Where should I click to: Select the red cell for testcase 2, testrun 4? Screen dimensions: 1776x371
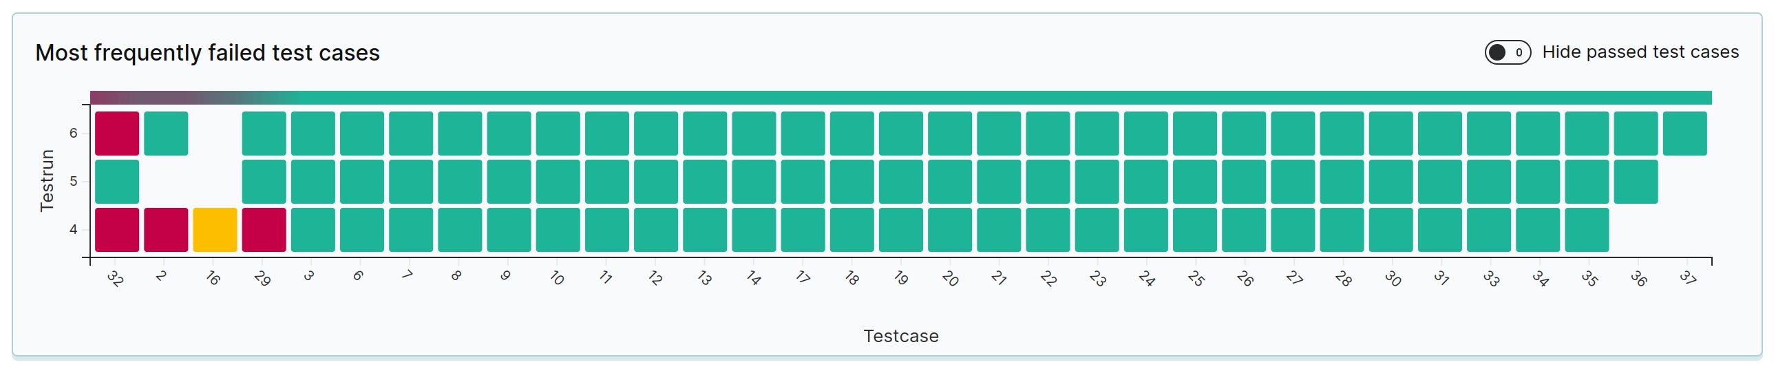[x=166, y=230]
